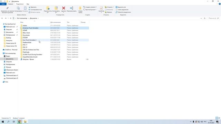Screen dimensions: 221x124
Task: Click Скопировать путь in ribbon
Action: (x=35, y=10)
